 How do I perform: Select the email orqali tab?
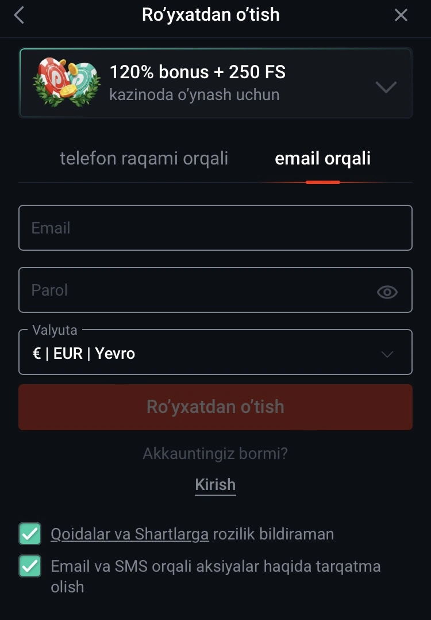coord(323,159)
